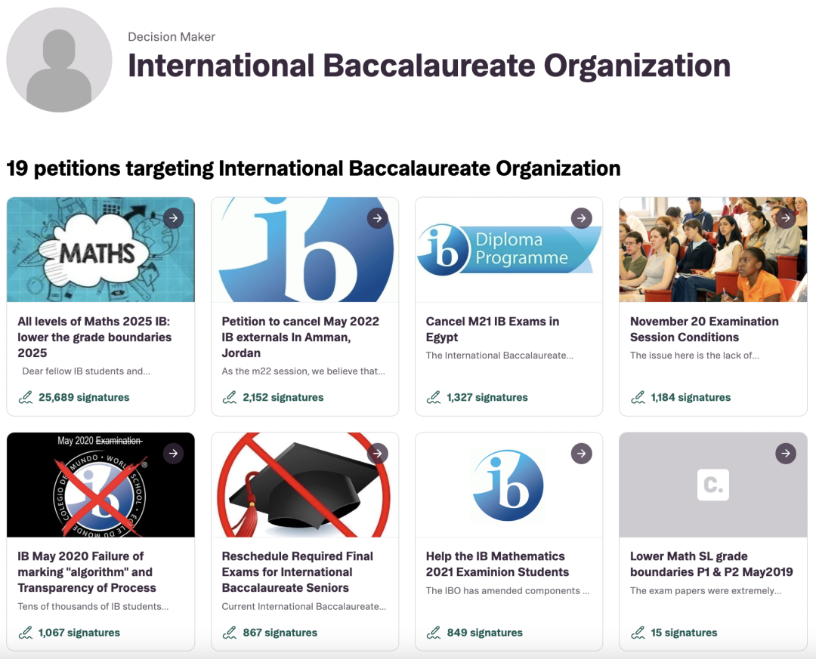Click signature pen icon beside 25,689 signatures
The height and width of the screenshot is (659, 816).
coord(26,397)
